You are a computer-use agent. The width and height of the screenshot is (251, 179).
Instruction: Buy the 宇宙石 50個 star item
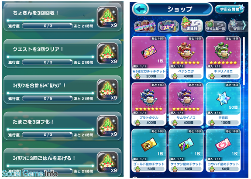point(223,104)
